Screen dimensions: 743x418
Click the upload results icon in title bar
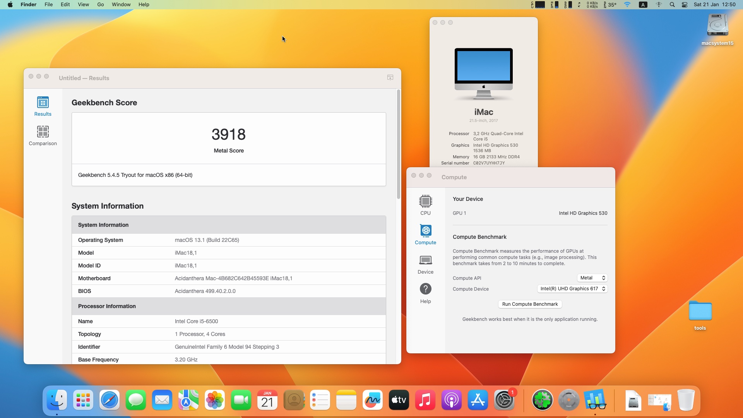pyautogui.click(x=390, y=77)
